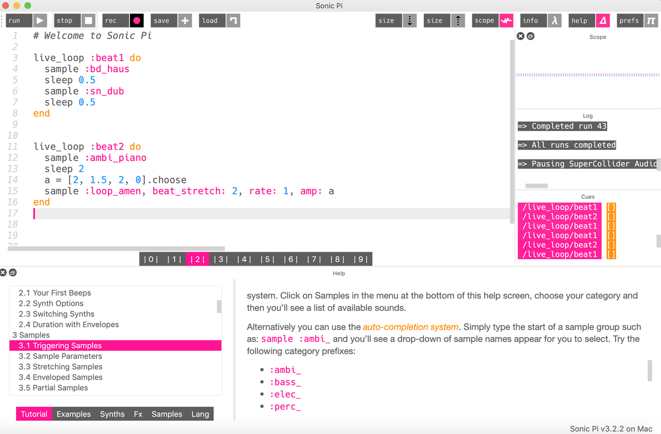Toggle the help delta icon

[603, 21]
